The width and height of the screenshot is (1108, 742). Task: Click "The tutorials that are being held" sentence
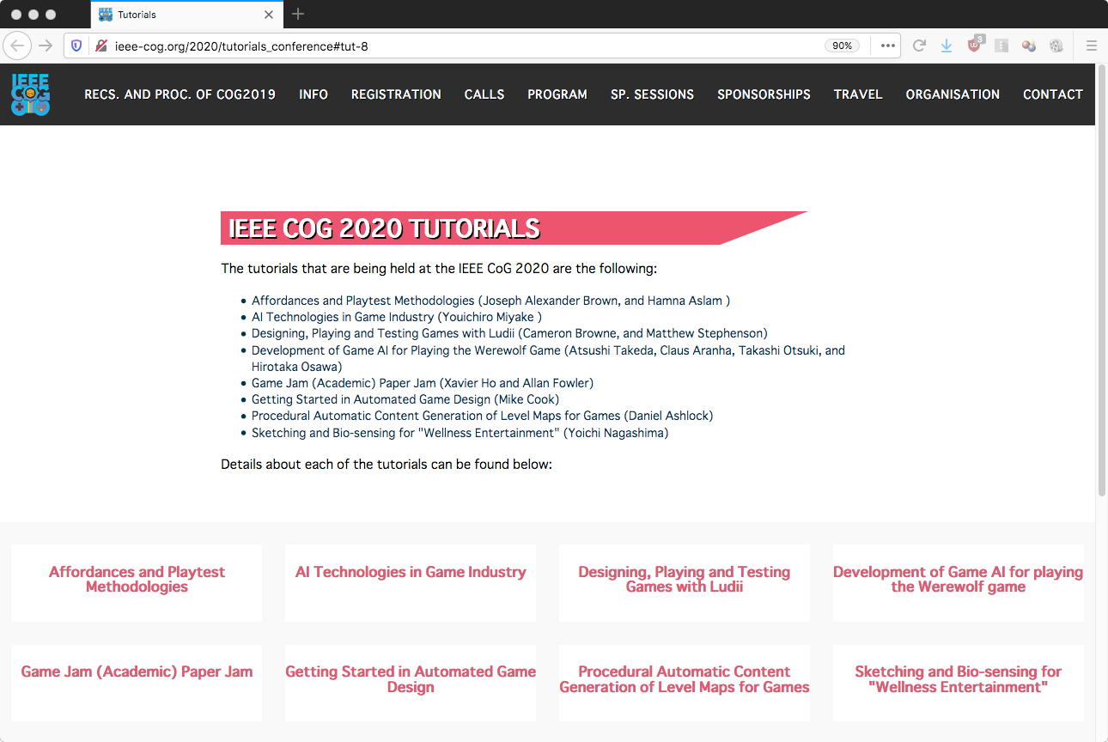pyautogui.click(x=439, y=269)
